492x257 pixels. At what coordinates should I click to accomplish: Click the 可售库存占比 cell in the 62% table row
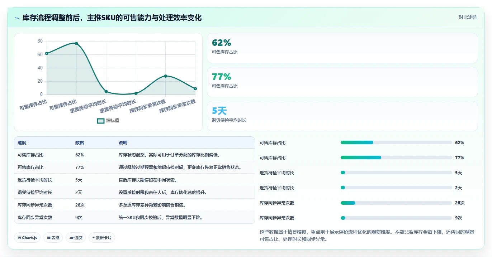(x=30, y=155)
